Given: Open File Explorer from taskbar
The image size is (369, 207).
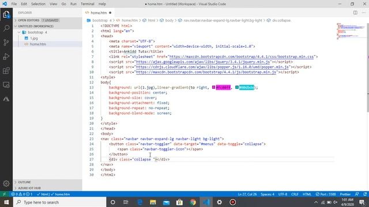Looking at the screenshot, I should coord(153,202).
